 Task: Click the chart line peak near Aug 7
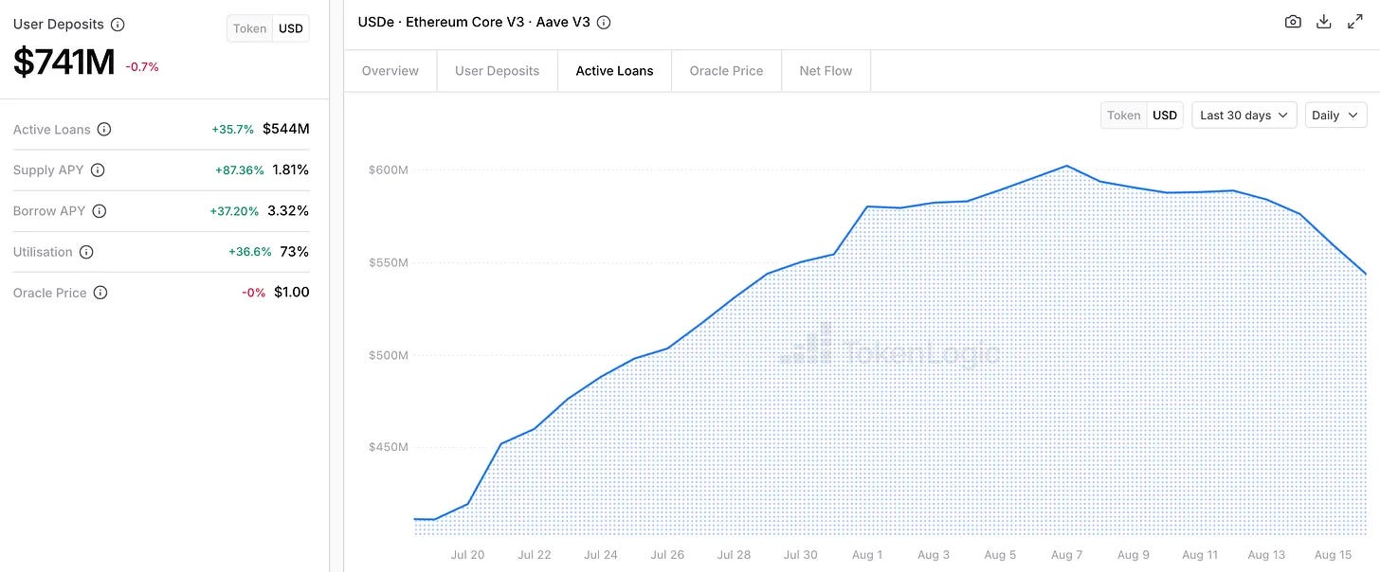click(x=1067, y=166)
